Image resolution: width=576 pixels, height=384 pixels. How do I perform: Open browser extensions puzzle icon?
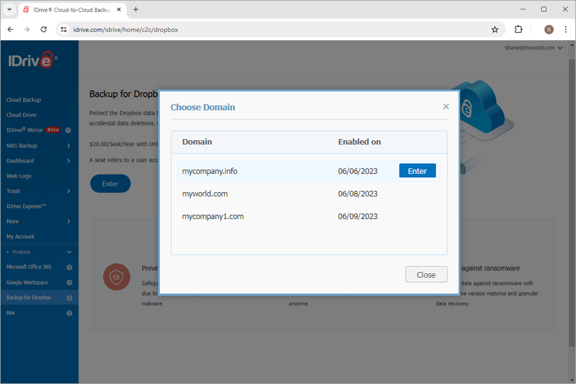(518, 29)
